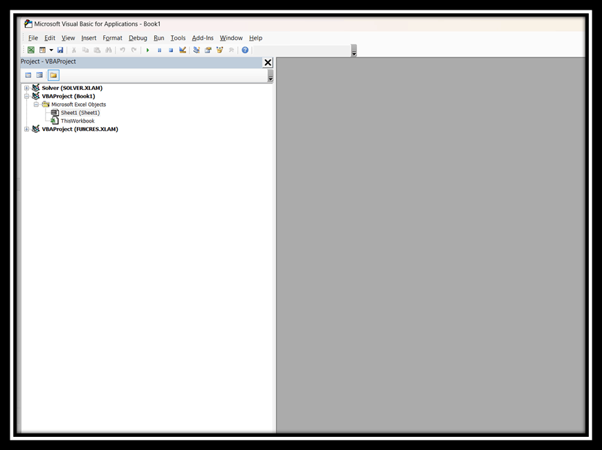Click the Undo arrow icon
602x450 pixels.
pyautogui.click(x=122, y=50)
